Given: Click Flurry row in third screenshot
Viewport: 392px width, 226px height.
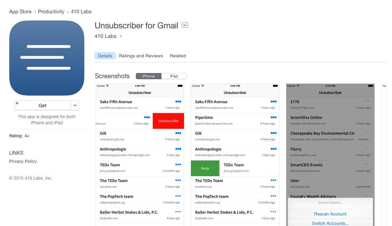Looking at the screenshot, I should point(330,153).
